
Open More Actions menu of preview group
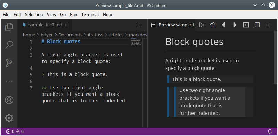268,25
